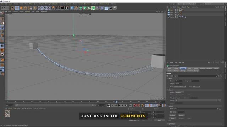Toggle the Z axis lock
Screen dimensions: 227x127
click(48, 8)
